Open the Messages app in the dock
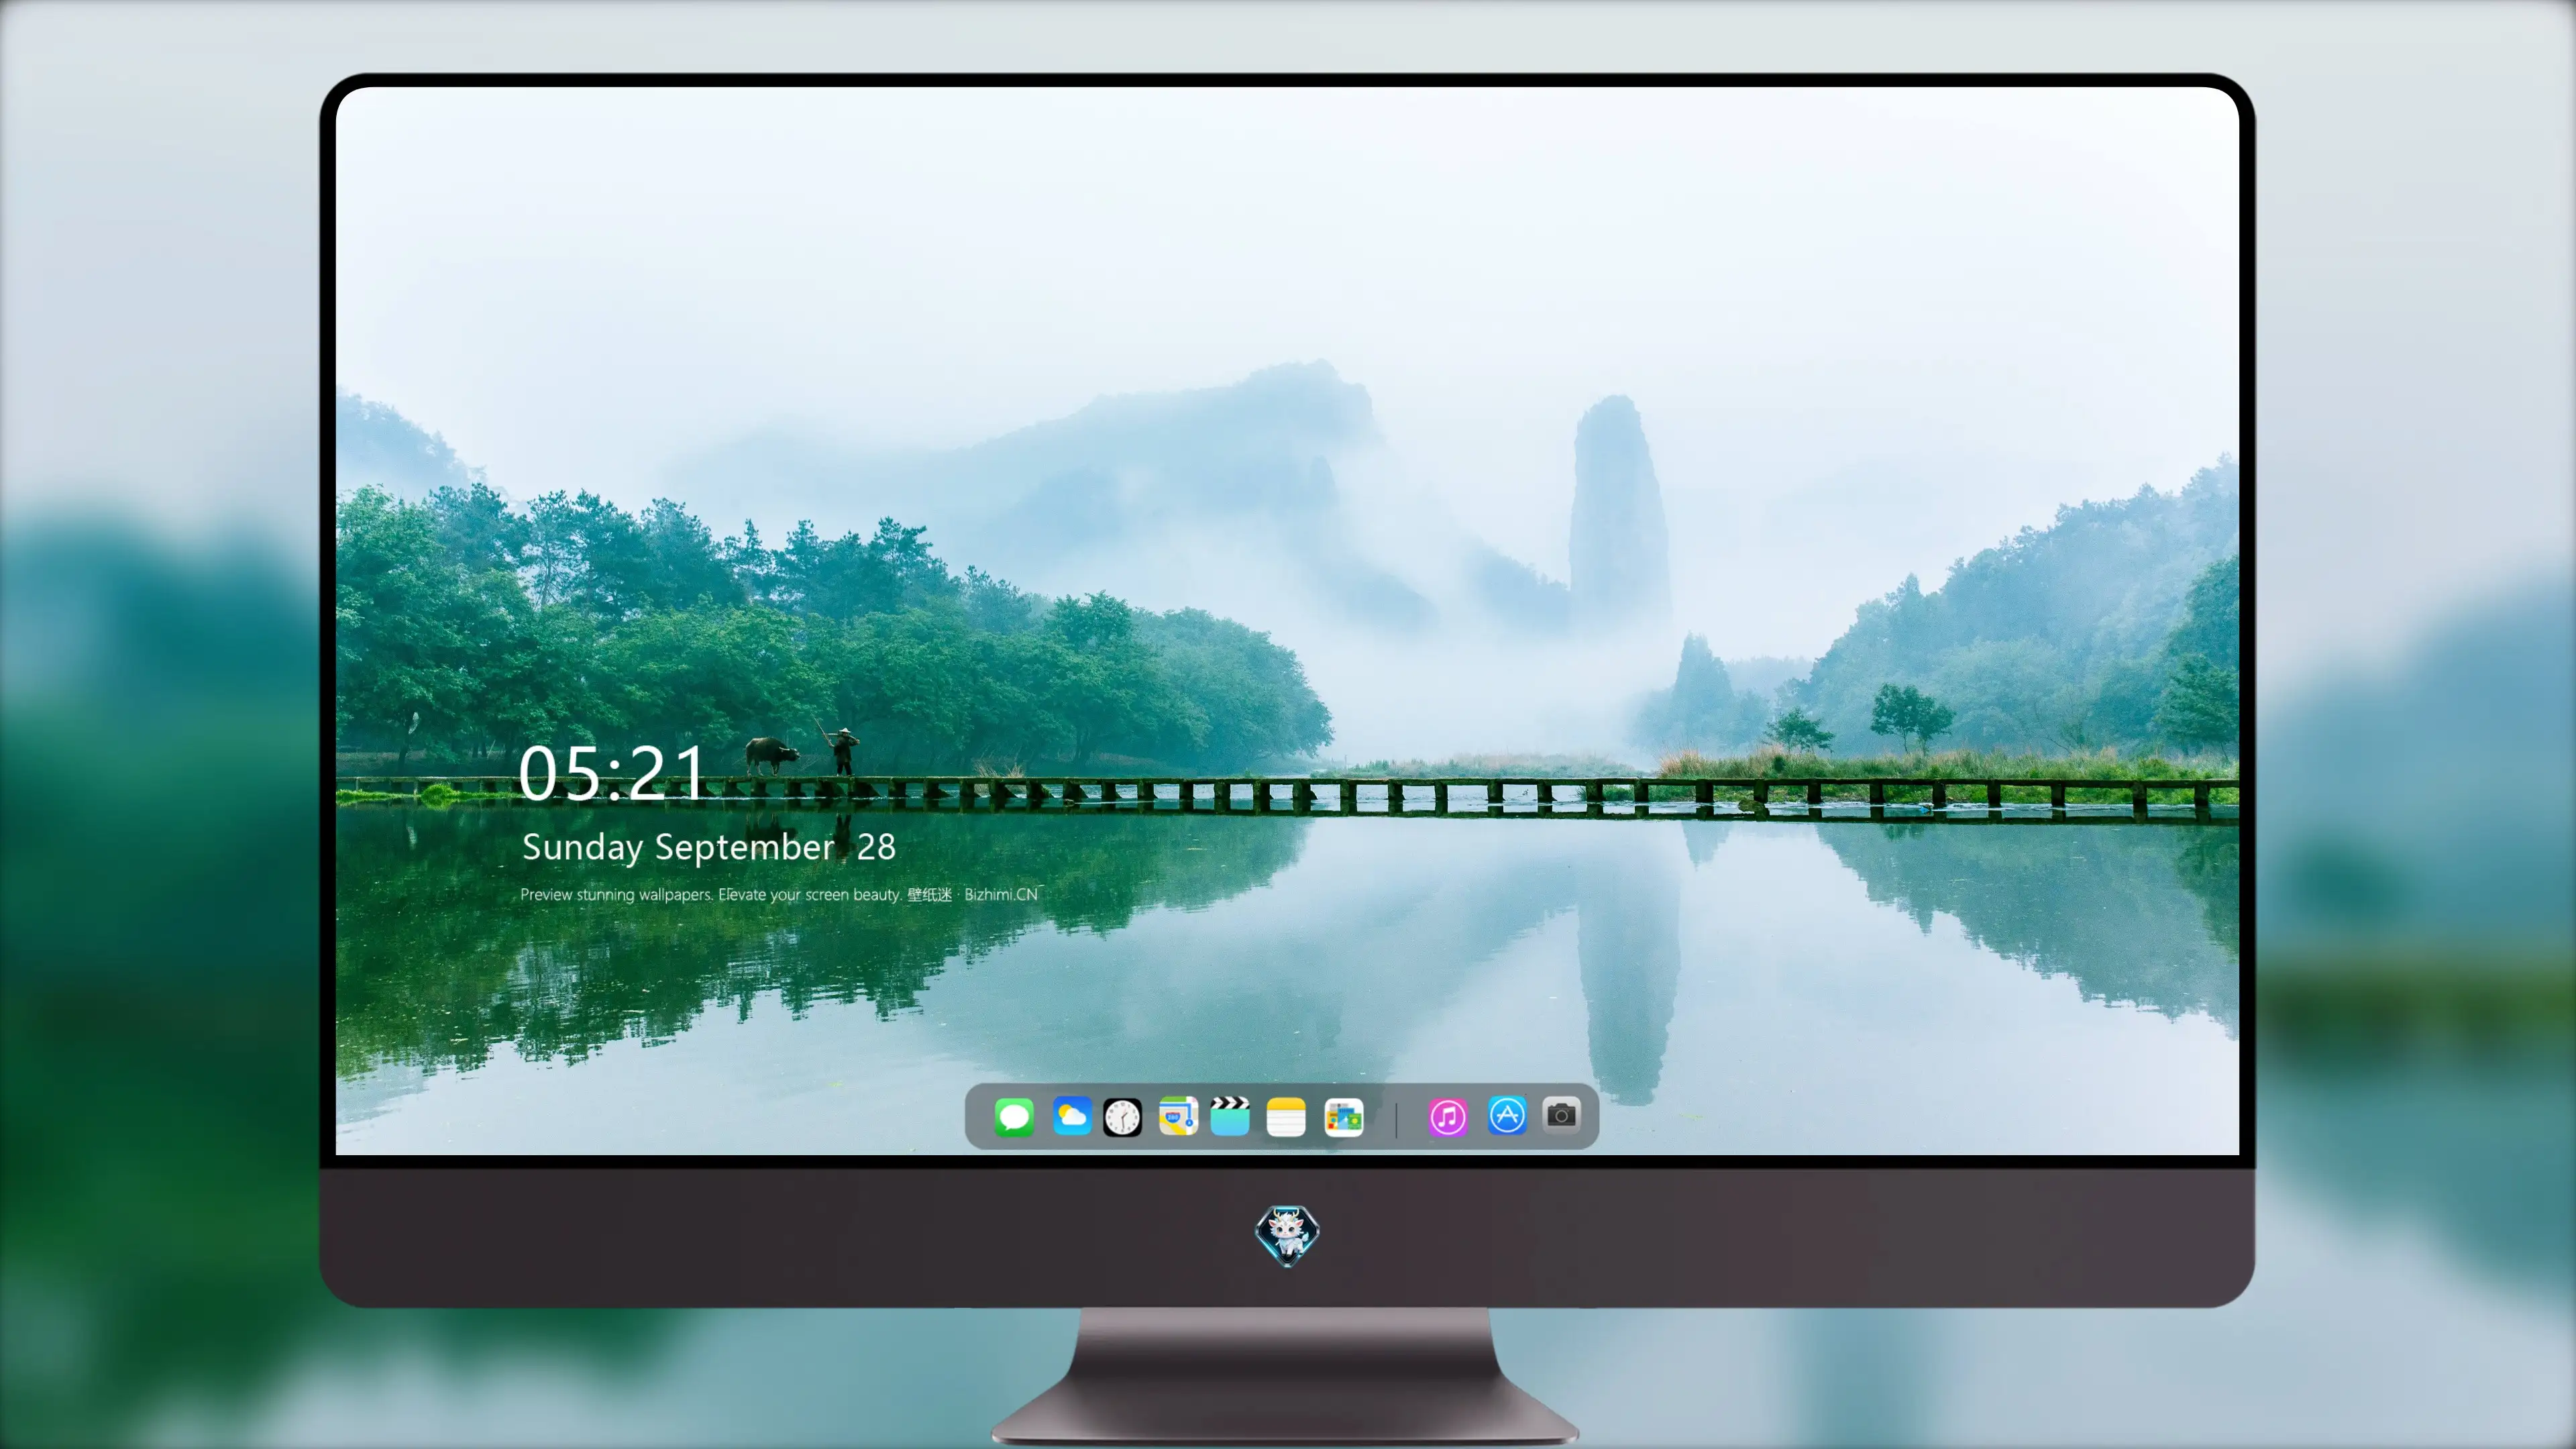Screen dimensions: 2576x1449 1014,1117
